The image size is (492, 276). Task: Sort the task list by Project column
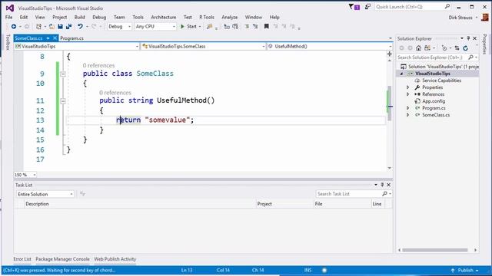(x=285, y=204)
